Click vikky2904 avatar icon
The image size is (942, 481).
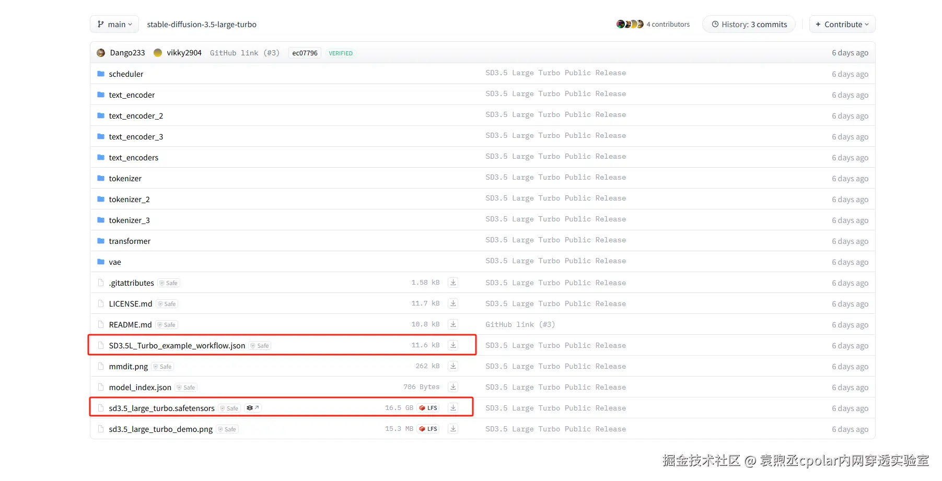tap(158, 53)
